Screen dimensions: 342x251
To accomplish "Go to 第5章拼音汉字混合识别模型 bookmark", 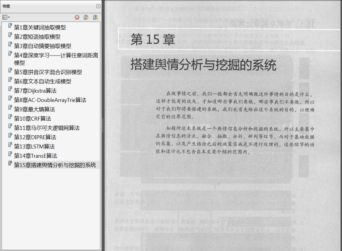I will coord(48,72).
